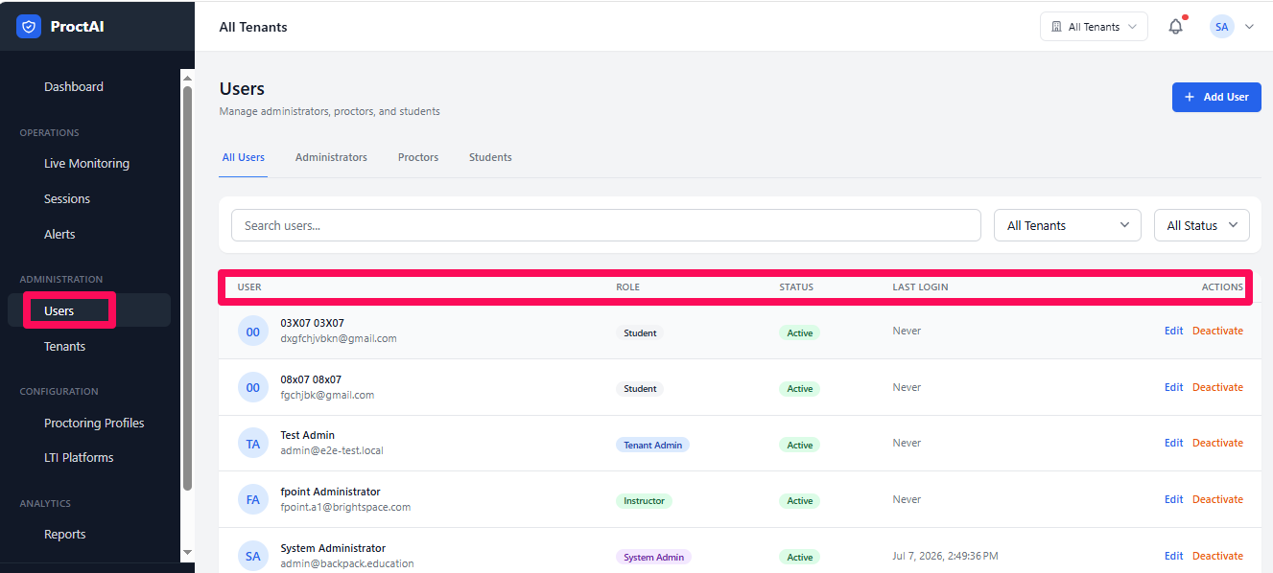1273x573 pixels.
Task: Edit the 08x07 08x07 user
Action: (1173, 387)
